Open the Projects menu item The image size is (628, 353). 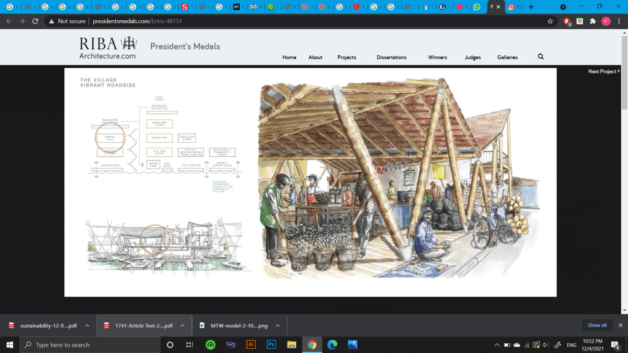tap(347, 58)
